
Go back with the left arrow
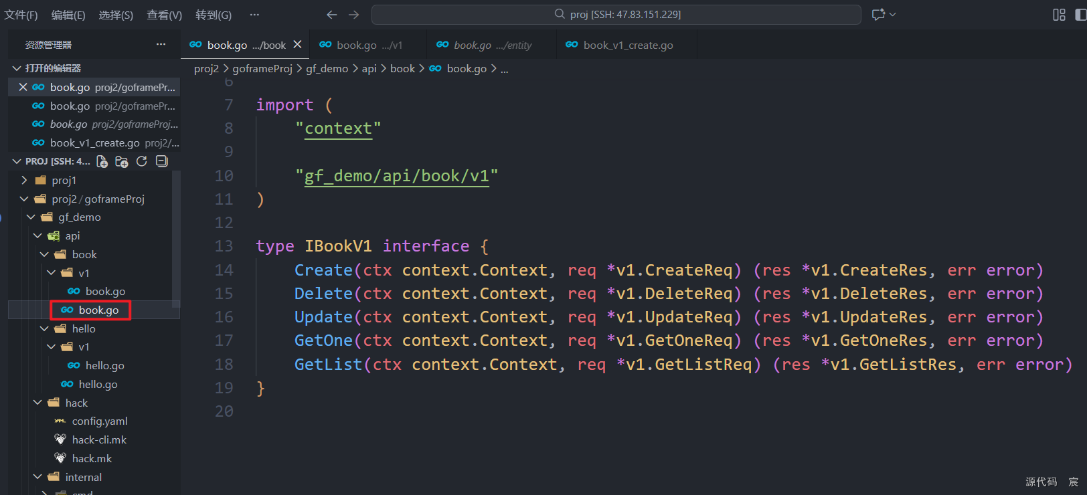tap(331, 15)
